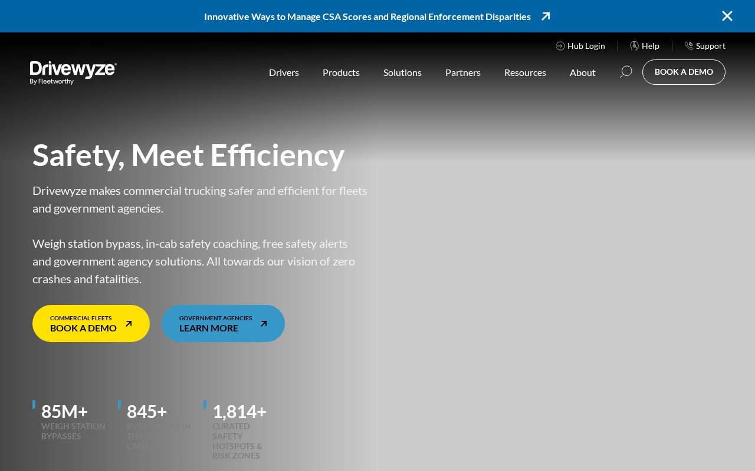Close the top announcement banner
Viewport: 755px width, 471px height.
[727, 16]
